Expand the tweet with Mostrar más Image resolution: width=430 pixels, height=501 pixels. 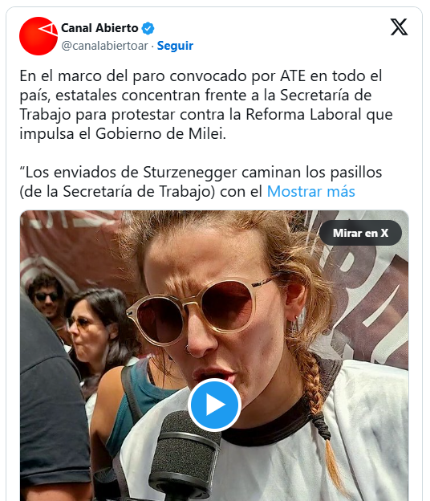tap(310, 191)
